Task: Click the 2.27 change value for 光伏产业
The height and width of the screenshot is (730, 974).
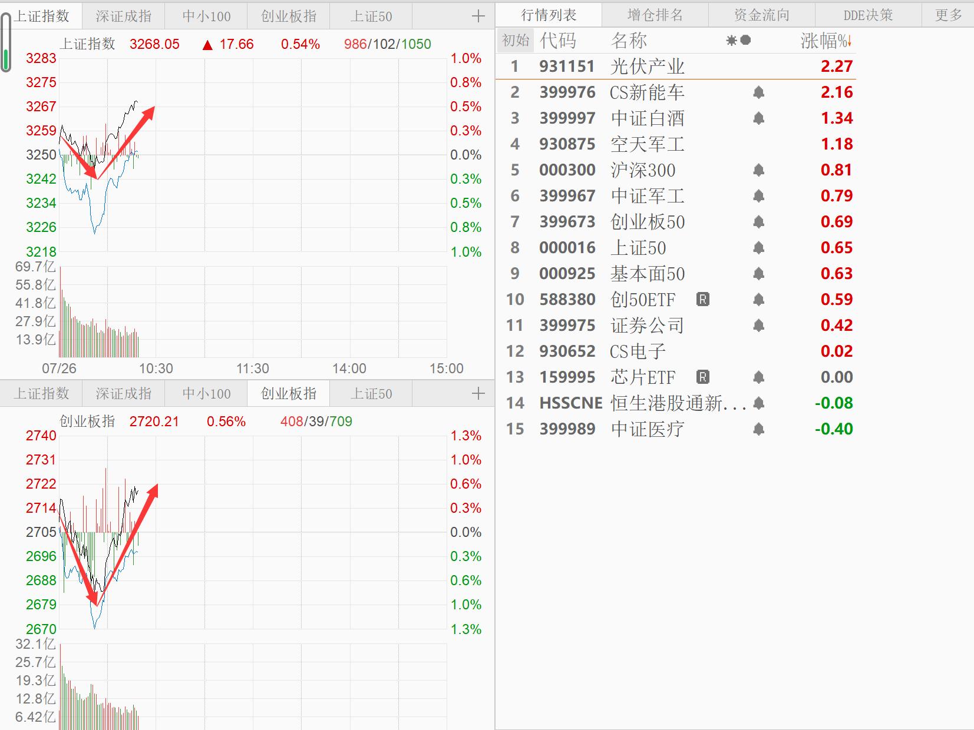Action: click(837, 67)
